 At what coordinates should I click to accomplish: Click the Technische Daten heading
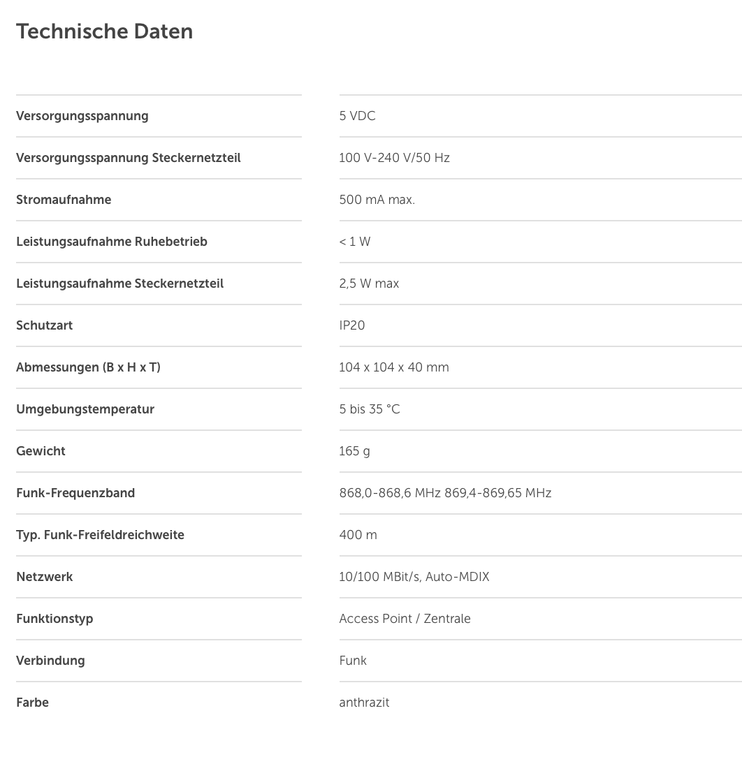pyautogui.click(x=104, y=31)
